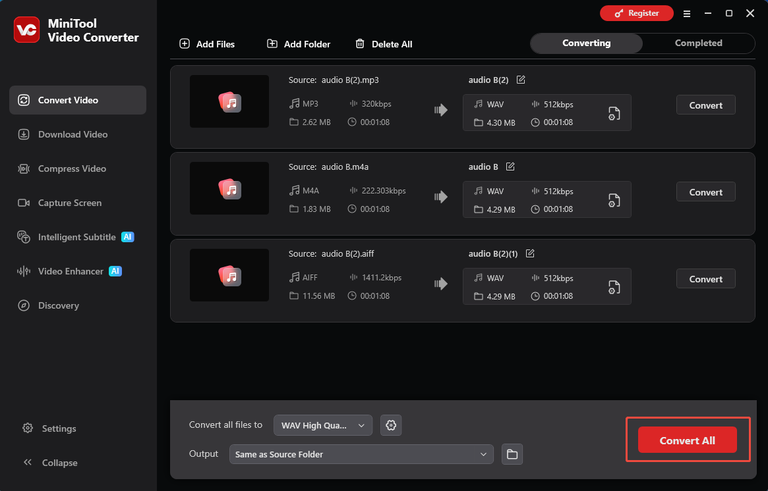Expand the Same as Source Folder dropdown
Screen dimensions: 768x491
pos(361,454)
